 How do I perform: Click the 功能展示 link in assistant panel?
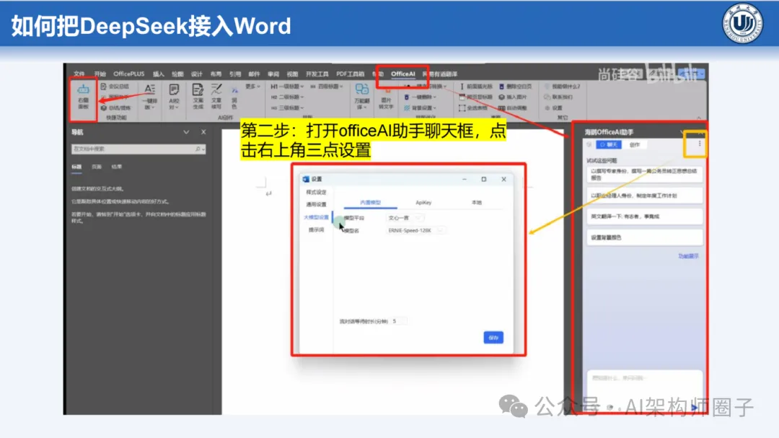pos(688,256)
